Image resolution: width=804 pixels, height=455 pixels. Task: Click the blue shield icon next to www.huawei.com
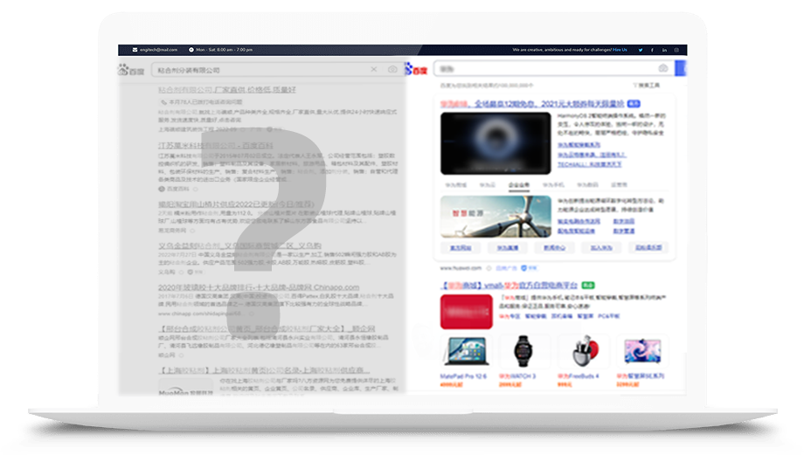pos(524,268)
